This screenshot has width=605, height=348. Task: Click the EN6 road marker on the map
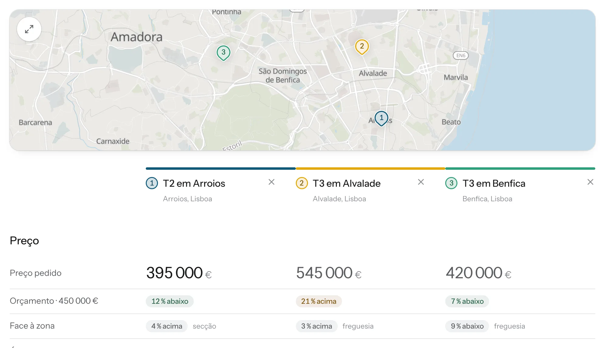pyautogui.click(x=461, y=55)
